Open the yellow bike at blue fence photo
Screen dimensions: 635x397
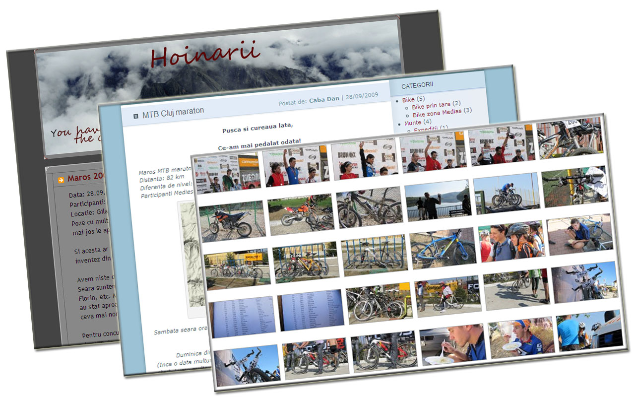tap(306, 262)
